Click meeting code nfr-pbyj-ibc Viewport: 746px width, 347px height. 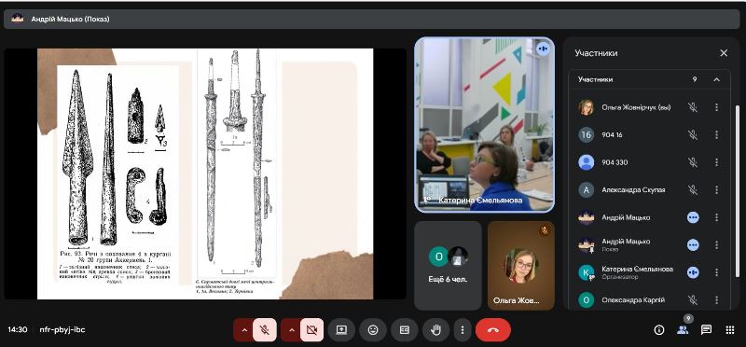[62, 329]
